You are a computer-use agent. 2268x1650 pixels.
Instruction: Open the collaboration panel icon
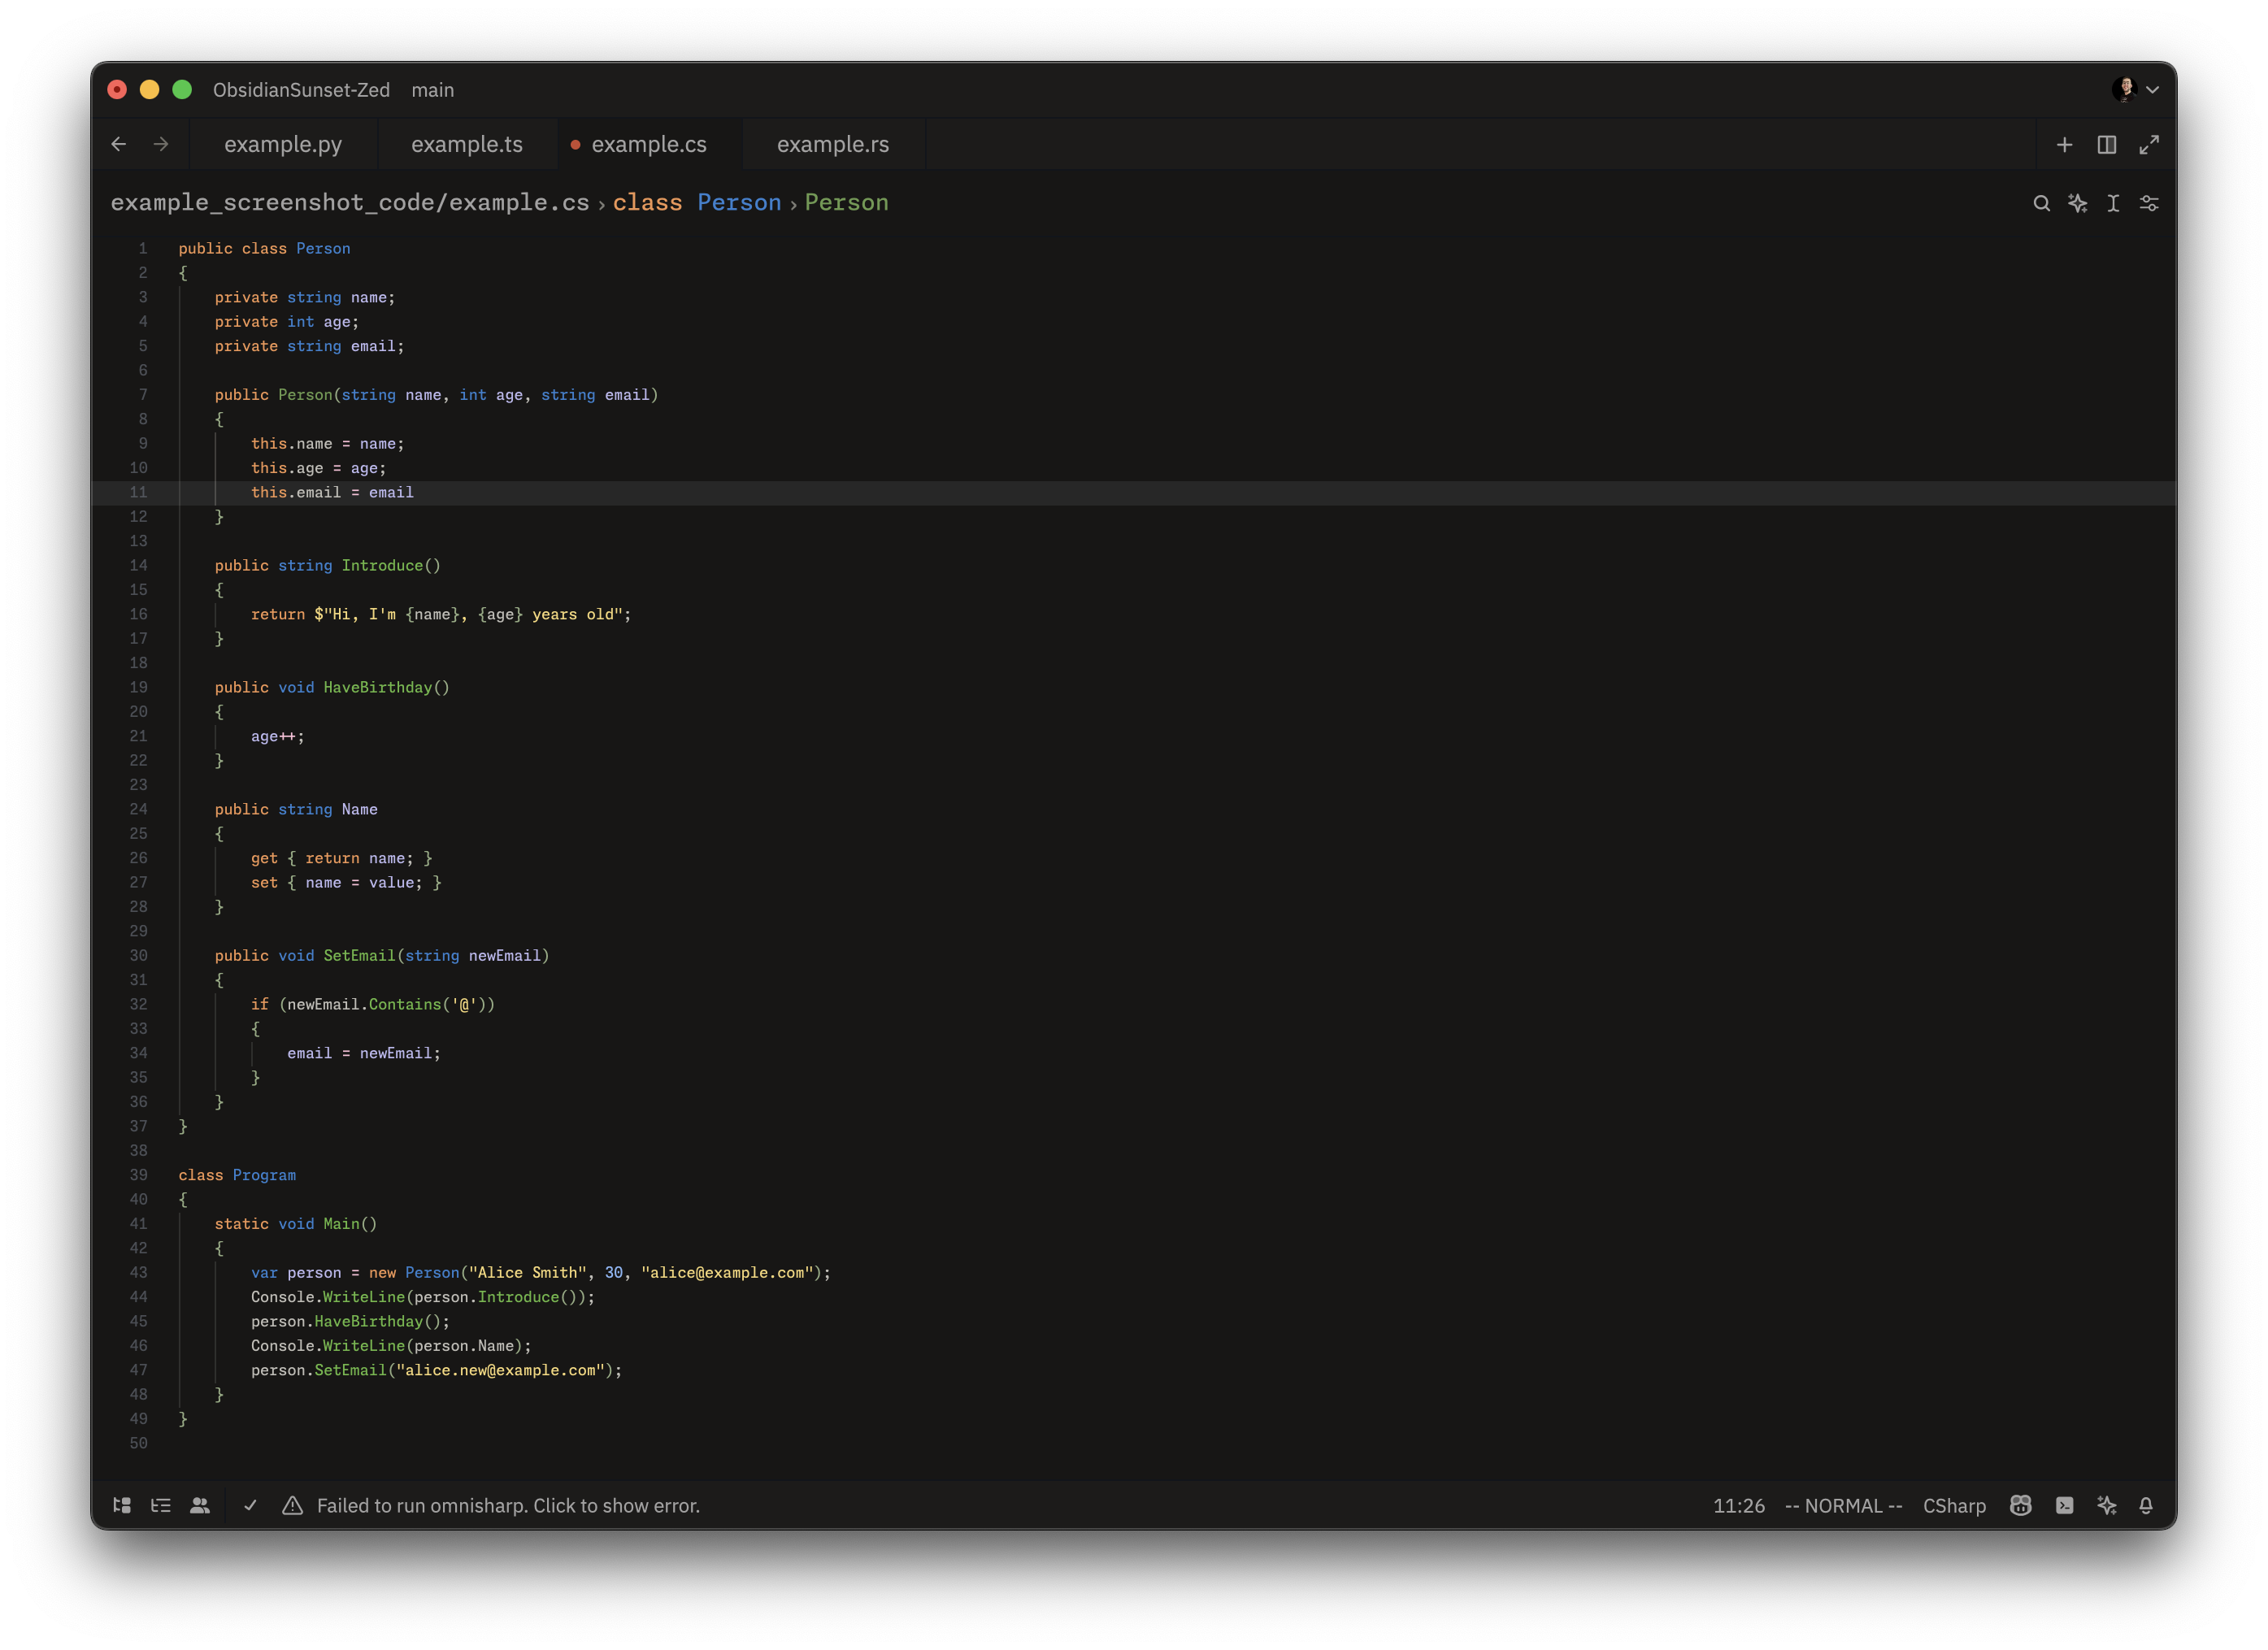pos(200,1505)
